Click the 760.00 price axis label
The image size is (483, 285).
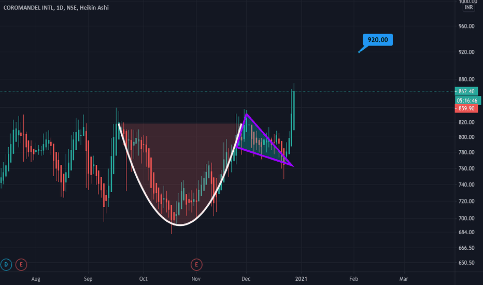pos(466,168)
